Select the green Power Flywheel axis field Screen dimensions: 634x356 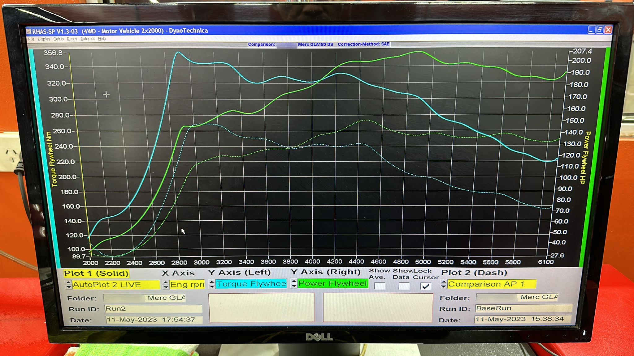coord(333,283)
